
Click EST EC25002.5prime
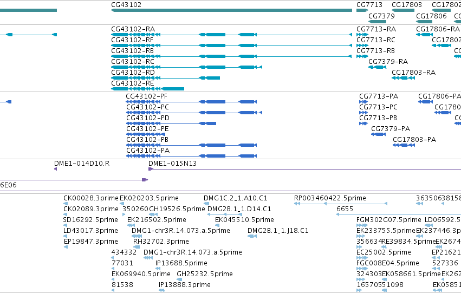tap(384, 253)
